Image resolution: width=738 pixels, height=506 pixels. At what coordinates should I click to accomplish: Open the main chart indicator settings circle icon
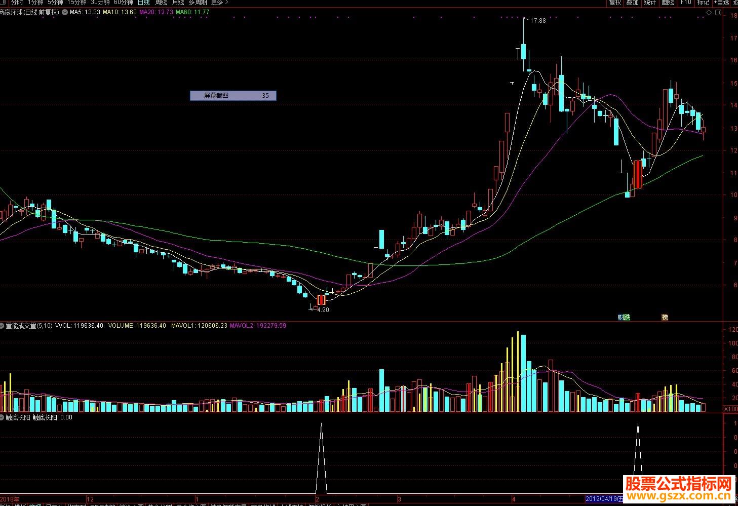[65, 12]
